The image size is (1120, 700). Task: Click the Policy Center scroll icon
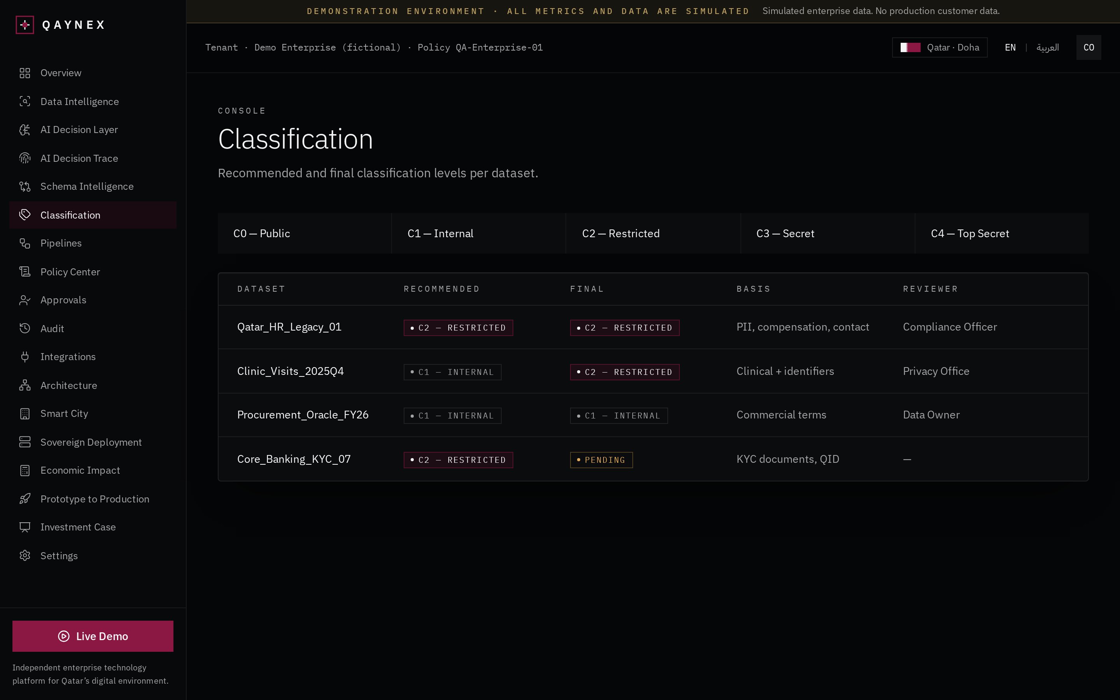pyautogui.click(x=25, y=272)
